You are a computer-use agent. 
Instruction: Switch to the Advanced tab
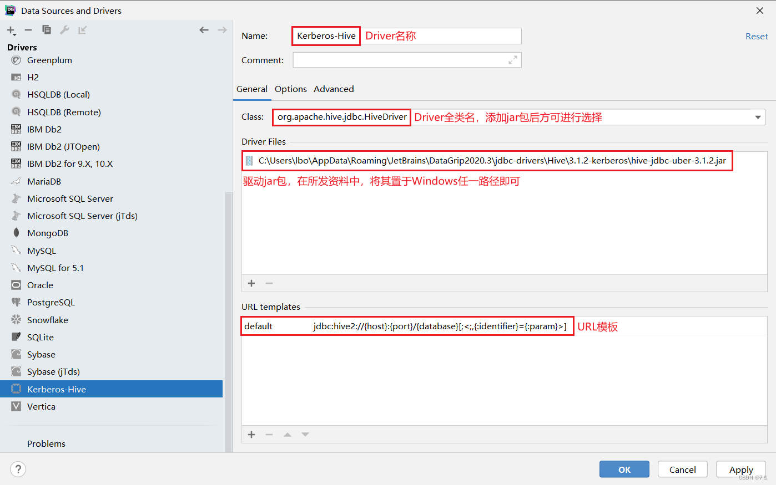(334, 89)
